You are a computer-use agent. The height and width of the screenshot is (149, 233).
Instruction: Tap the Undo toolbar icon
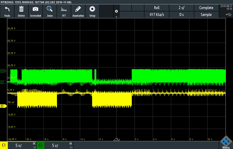click(7, 11)
